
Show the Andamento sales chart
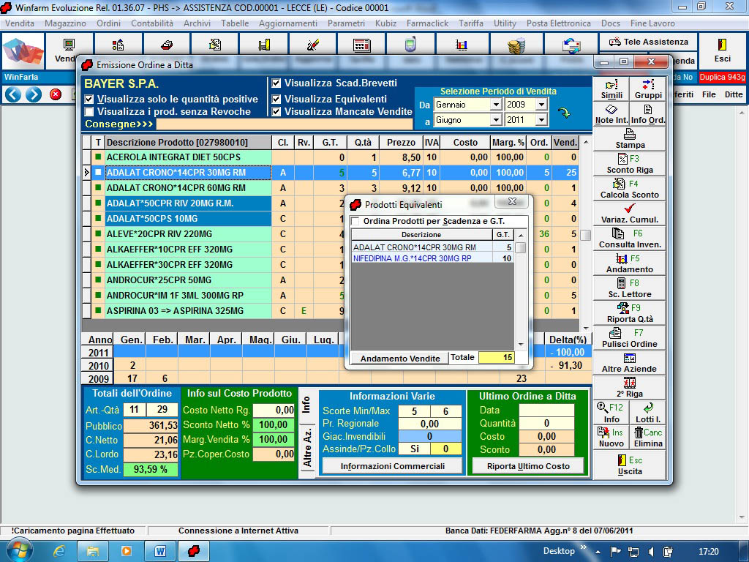[630, 263]
